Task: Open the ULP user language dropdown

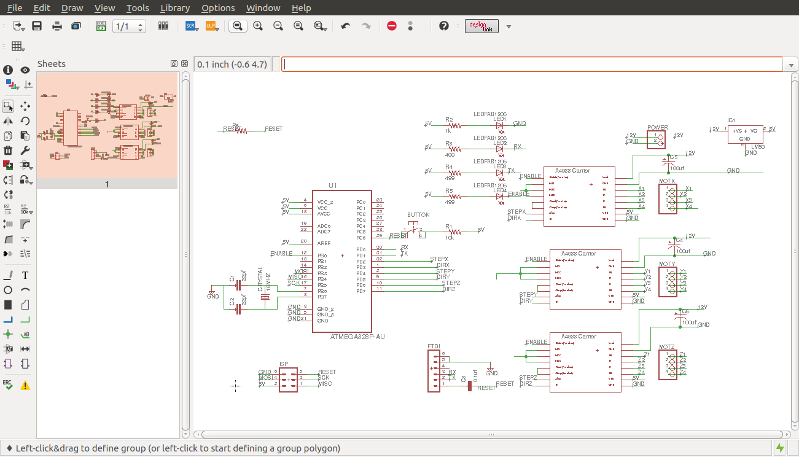Action: 211,26
